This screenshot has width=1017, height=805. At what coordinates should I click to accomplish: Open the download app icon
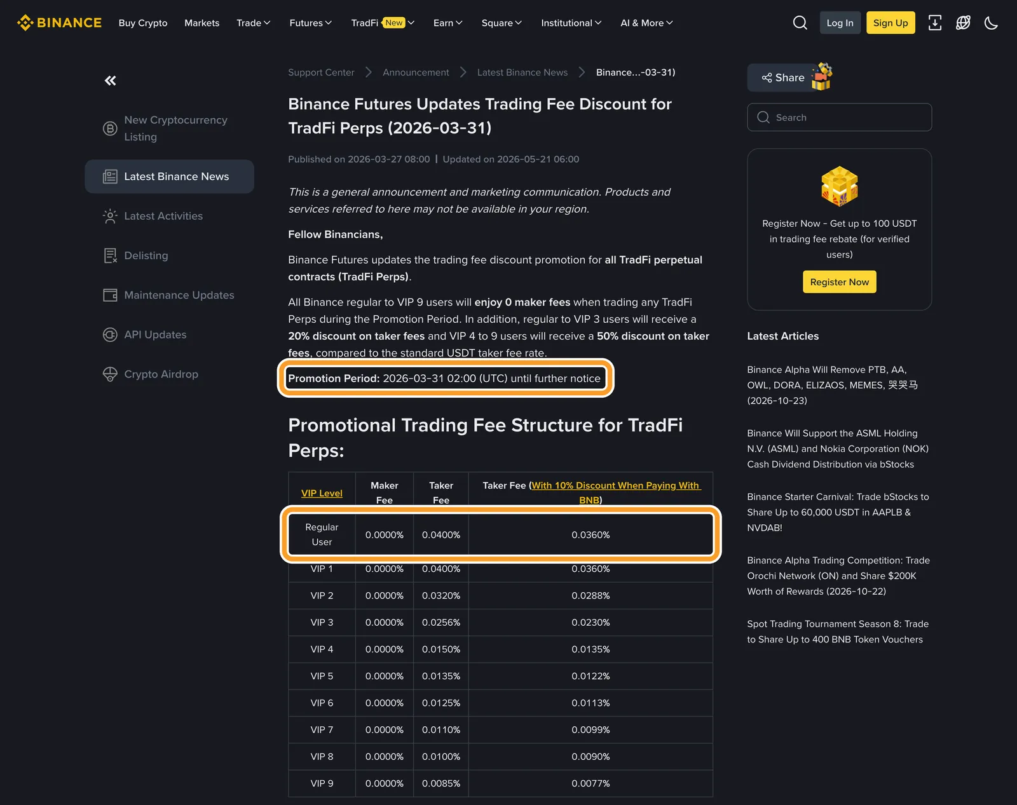coord(935,23)
